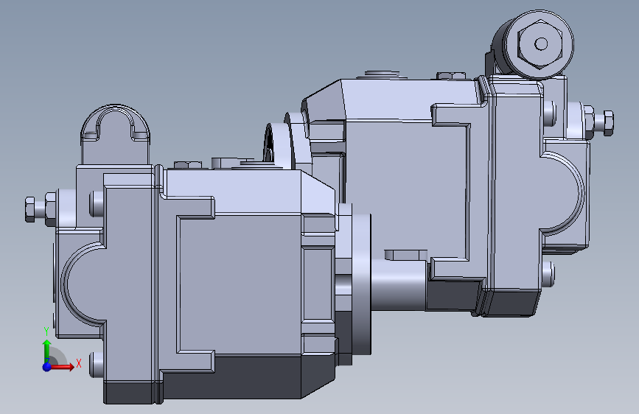The image size is (639, 414).
Task: Select the hex bolt head at far left end
Action: (x=29, y=209)
